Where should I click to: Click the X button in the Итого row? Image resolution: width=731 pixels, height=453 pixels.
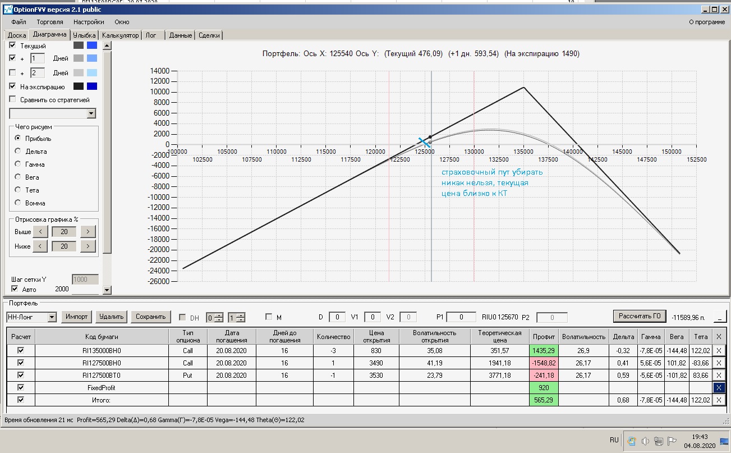pos(719,400)
